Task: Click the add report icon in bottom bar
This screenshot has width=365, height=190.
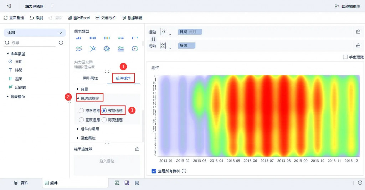Action: click(x=137, y=183)
